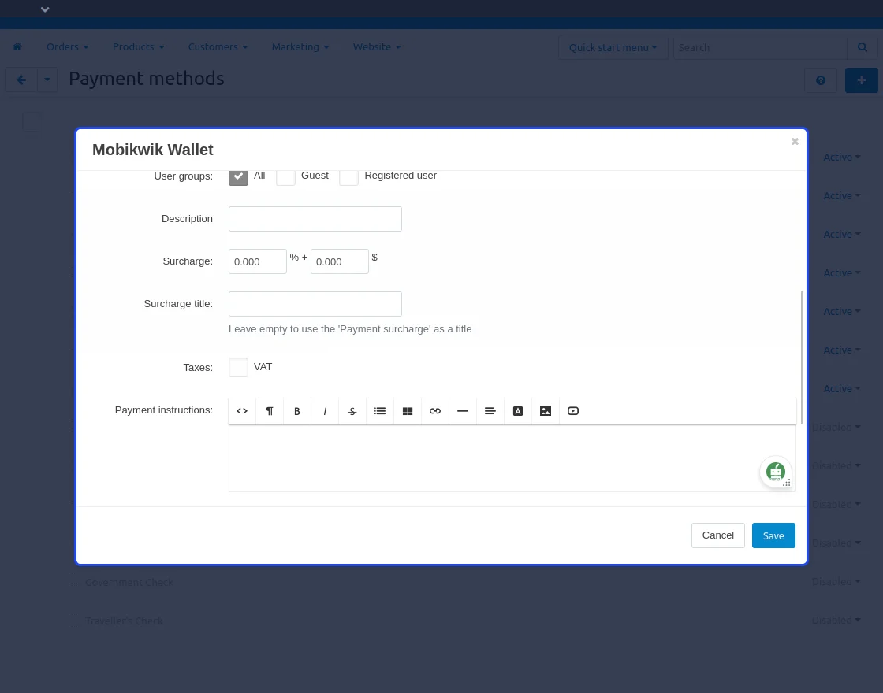Click the Government Check row name

coord(129,583)
